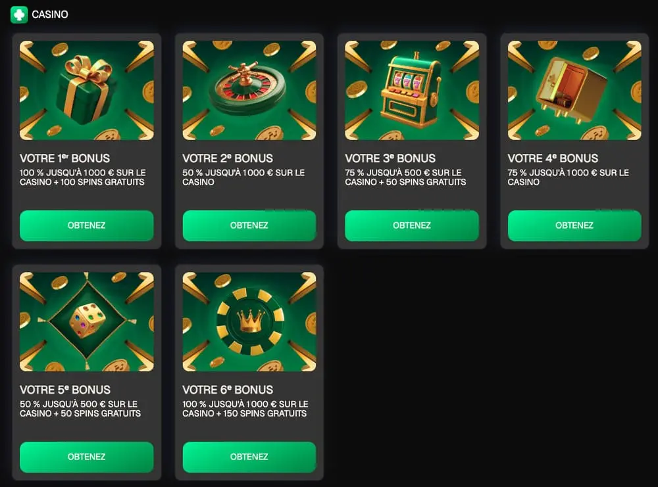Claim the 6th bonus Obtenez button
This screenshot has height=487, width=658.
coord(249,457)
